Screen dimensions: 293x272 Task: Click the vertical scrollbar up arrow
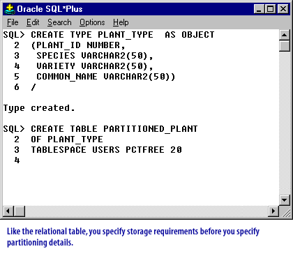tap(284, 35)
